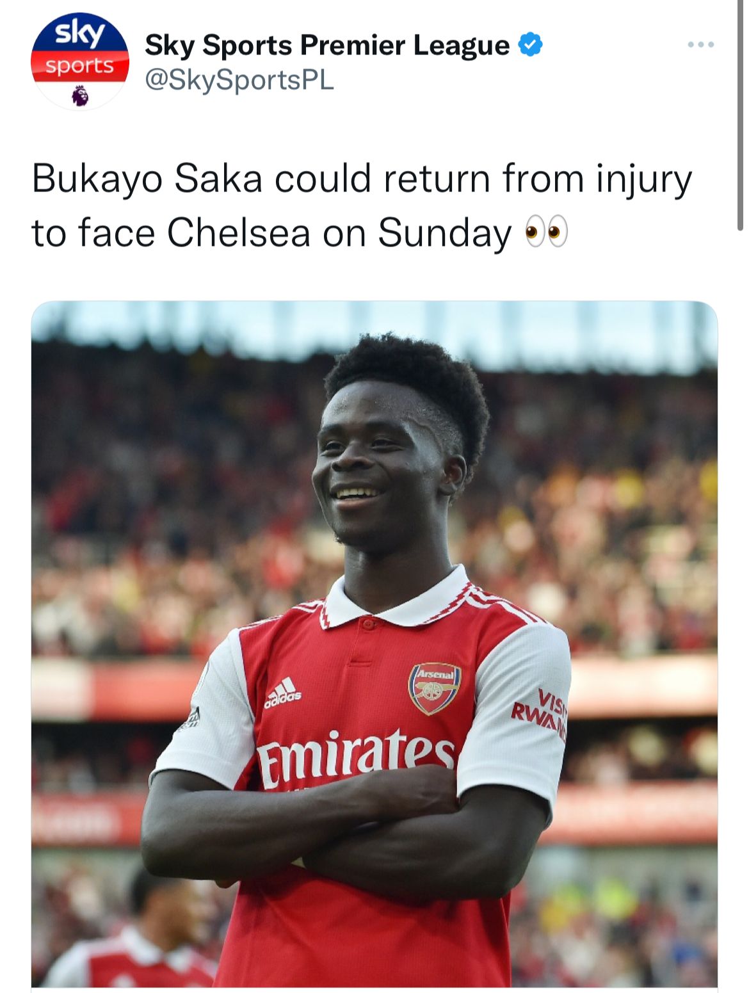Viewport: 749px width, 993px height.
Task: Click the words 'Bukayo Saka' in the tweet
Action: 147,179
